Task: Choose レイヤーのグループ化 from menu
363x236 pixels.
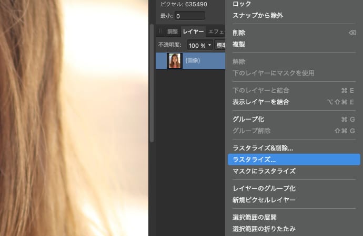Action: click(264, 188)
